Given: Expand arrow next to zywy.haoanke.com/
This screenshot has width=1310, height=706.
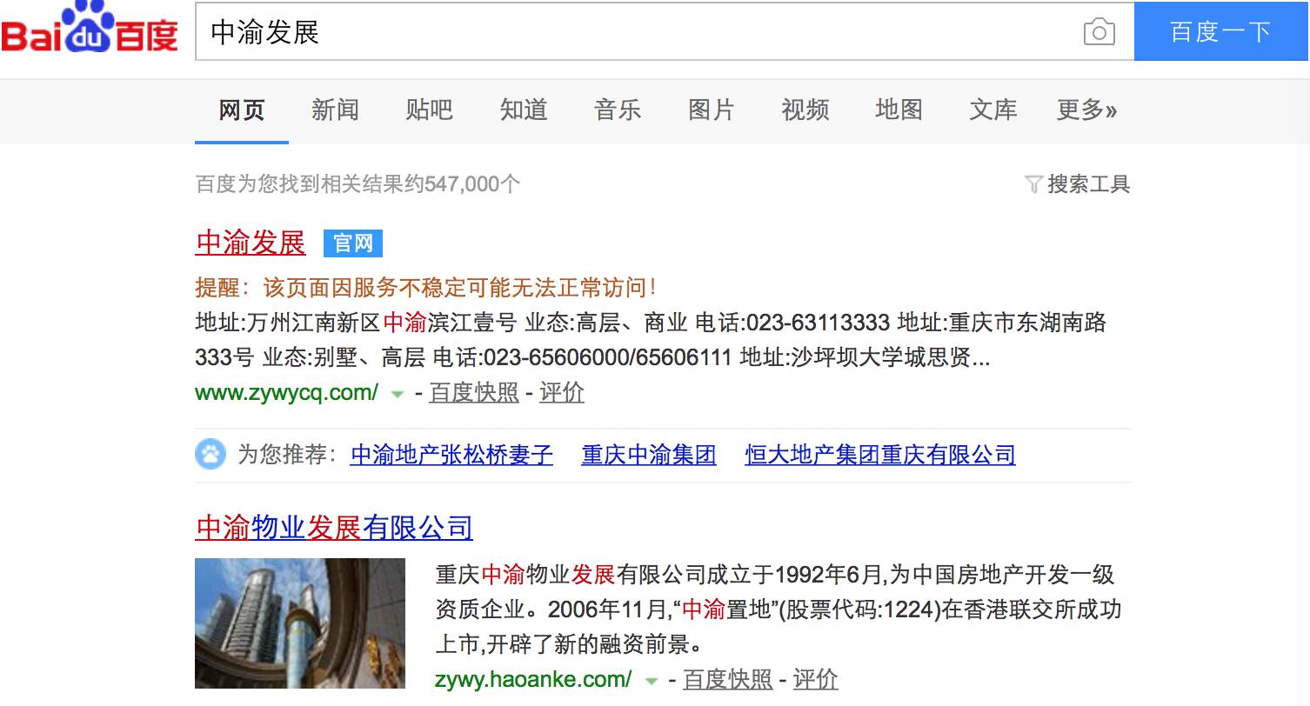Looking at the screenshot, I should point(652,681).
